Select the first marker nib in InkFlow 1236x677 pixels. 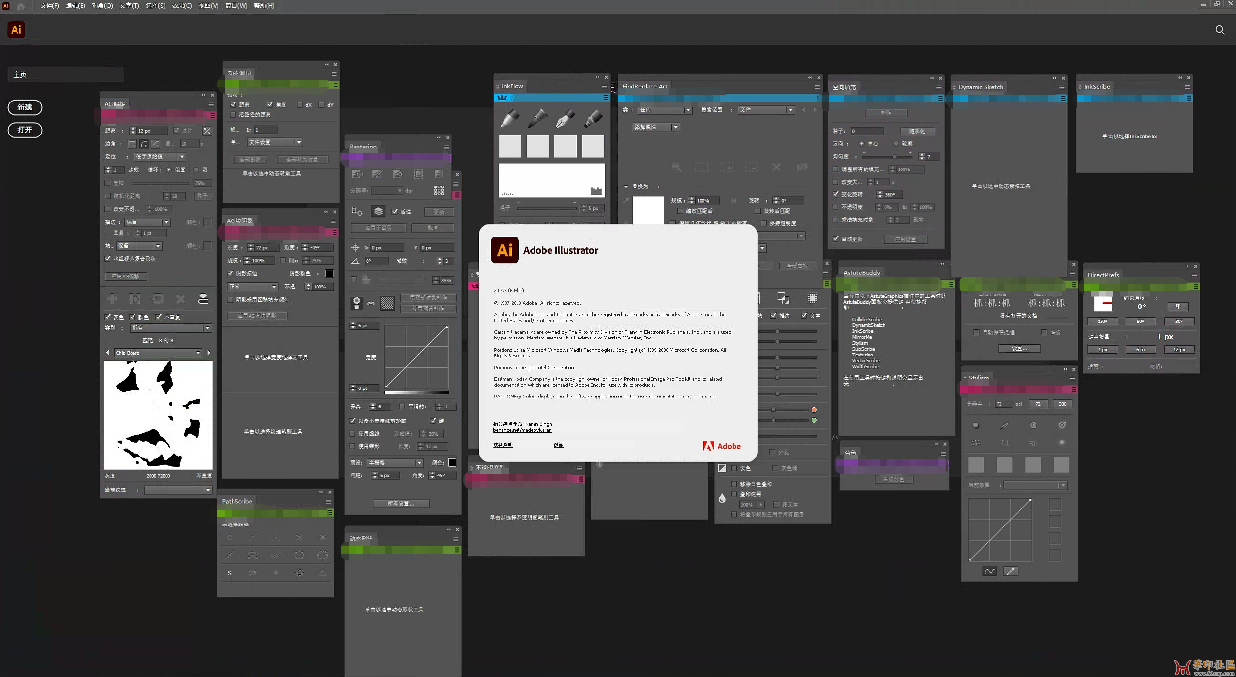pyautogui.click(x=510, y=118)
